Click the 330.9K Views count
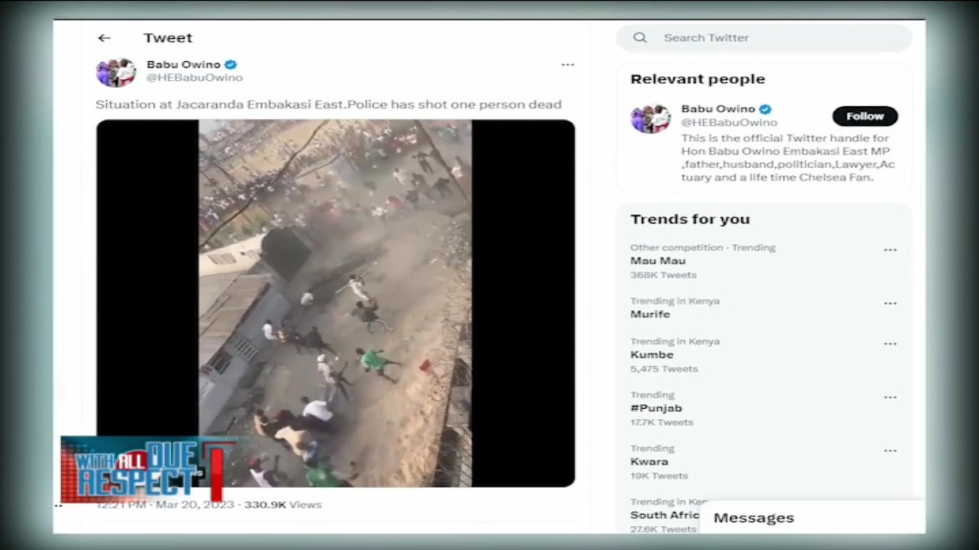This screenshot has height=550, width=979. [x=282, y=505]
